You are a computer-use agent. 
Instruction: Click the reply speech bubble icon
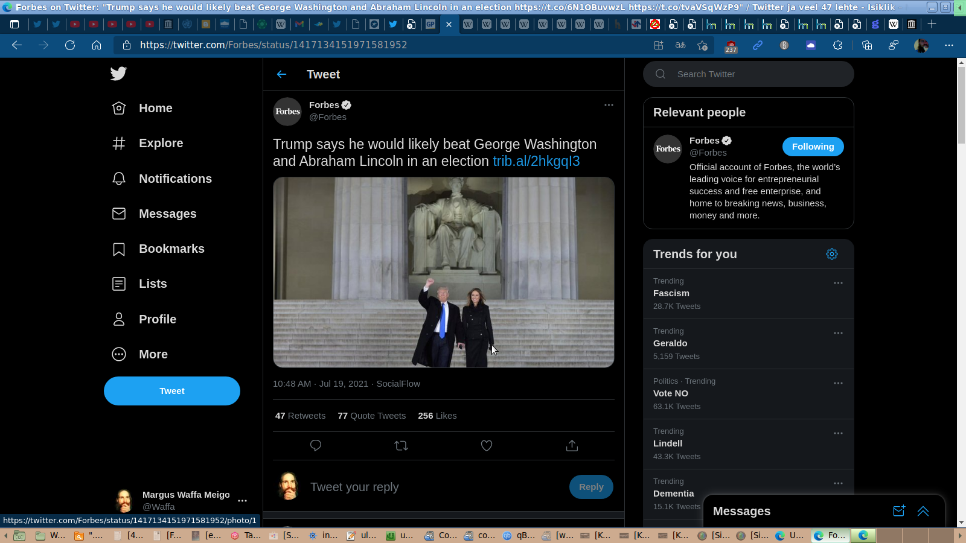pos(316,446)
